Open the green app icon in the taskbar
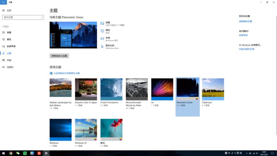The width and height of the screenshot is (277, 156). pos(25,153)
